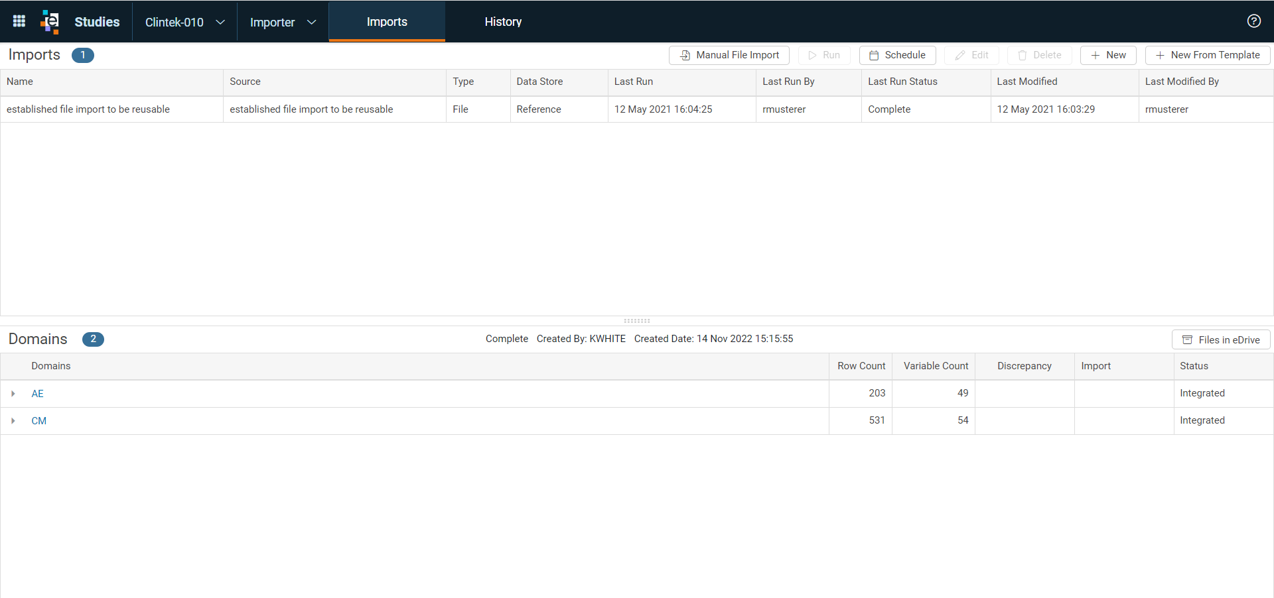This screenshot has width=1274, height=598.
Task: Click the elluminate logo icon
Action: tap(50, 21)
